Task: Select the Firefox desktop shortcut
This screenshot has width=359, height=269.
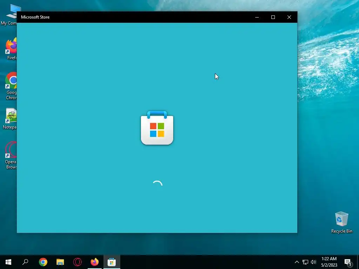Action: tap(11, 49)
